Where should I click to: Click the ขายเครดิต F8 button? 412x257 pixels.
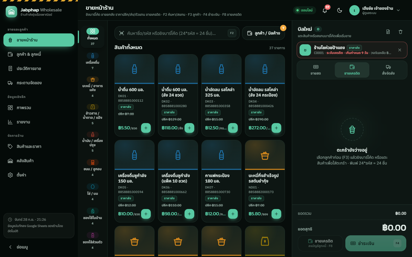320,243
